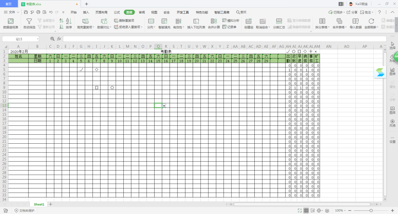Click the PivotTable (数据透视表) icon
This screenshot has height=214, width=398.
click(x=11, y=21)
